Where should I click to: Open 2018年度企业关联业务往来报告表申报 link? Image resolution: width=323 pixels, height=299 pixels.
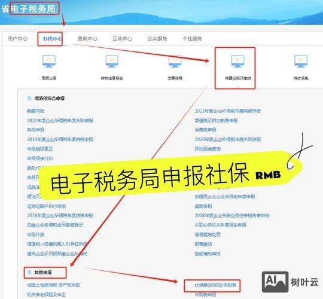pos(232,215)
